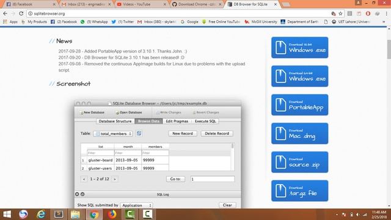This screenshot has width=391, height=220.
Task: Open the Free Online YouTube bookmark
Action: coord(221,22)
